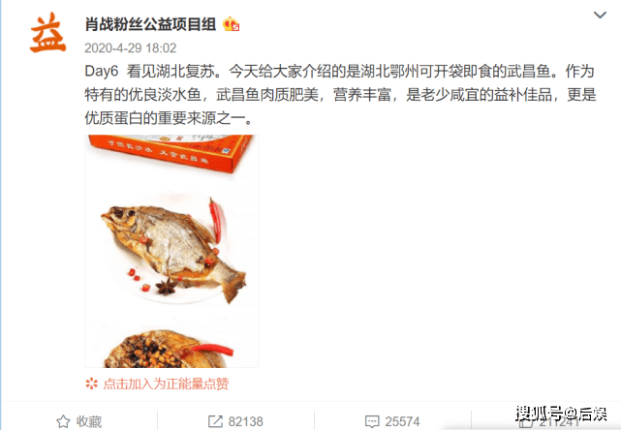This screenshot has height=430, width=621.
Task: Click the thumbs-up like icon
Action: pyautogui.click(x=526, y=422)
